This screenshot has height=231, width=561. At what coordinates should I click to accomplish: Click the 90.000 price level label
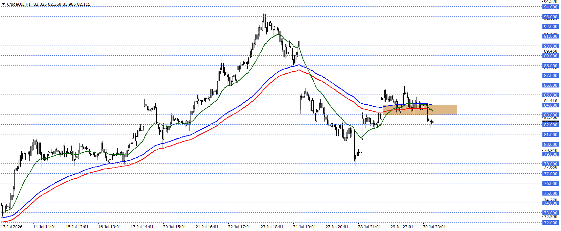click(x=551, y=46)
